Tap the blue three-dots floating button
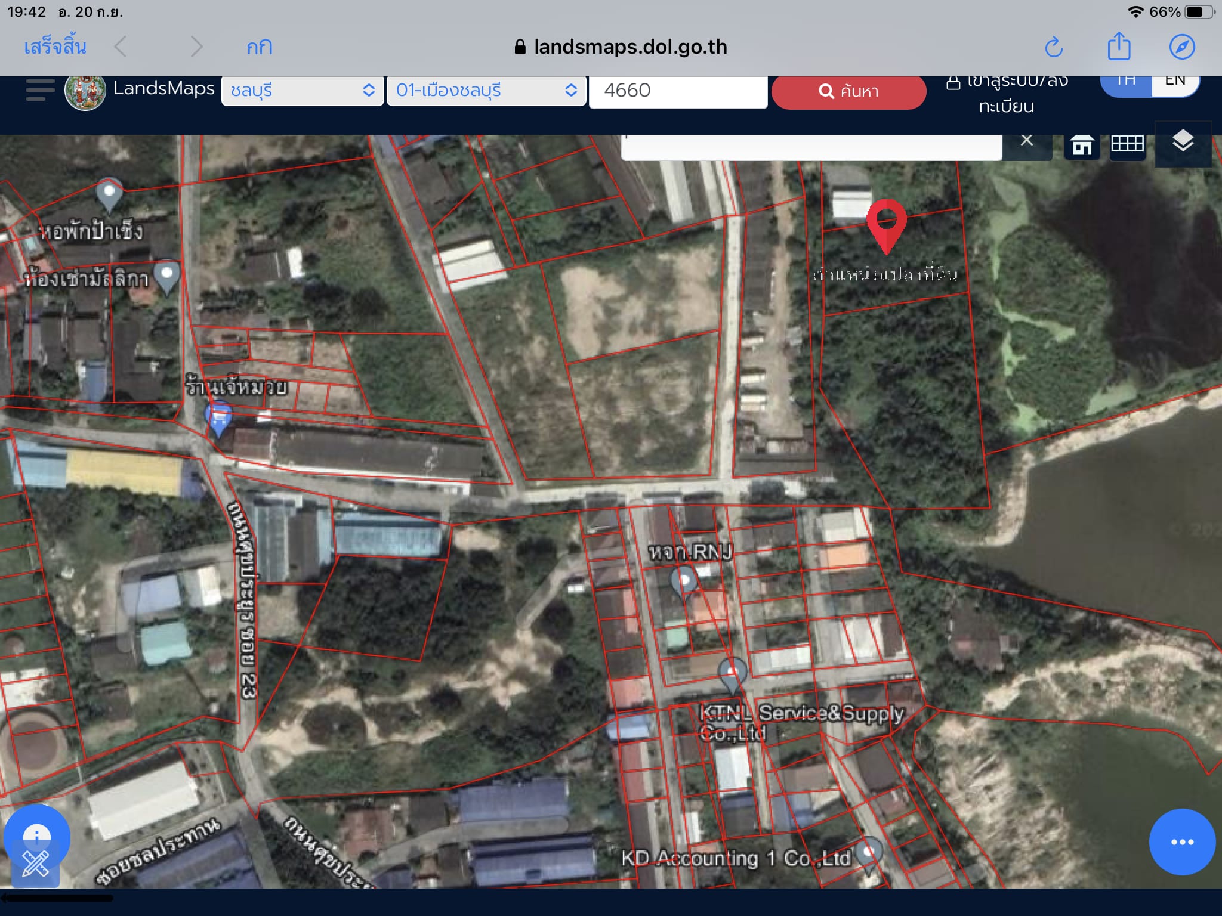 pos(1182,841)
